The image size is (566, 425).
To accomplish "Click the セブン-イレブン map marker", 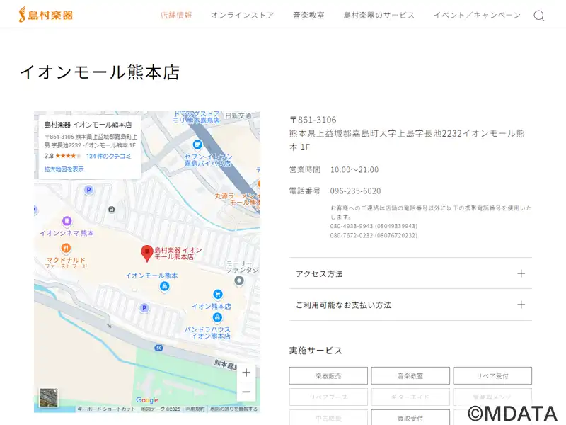I will tap(197, 144).
